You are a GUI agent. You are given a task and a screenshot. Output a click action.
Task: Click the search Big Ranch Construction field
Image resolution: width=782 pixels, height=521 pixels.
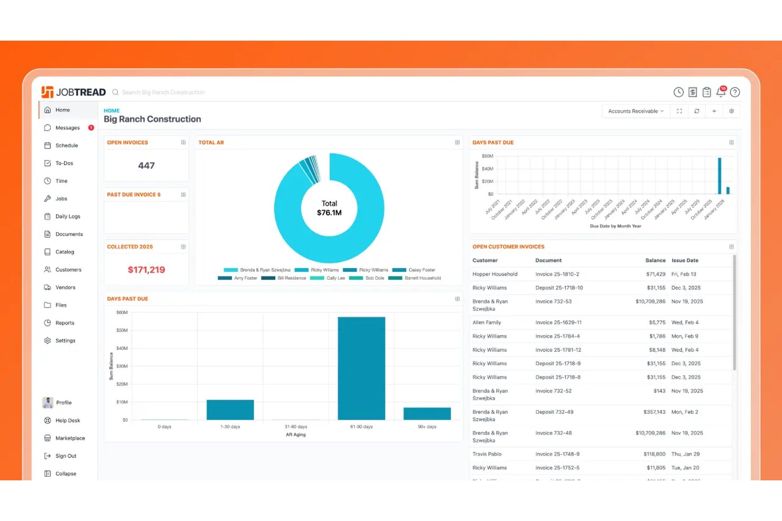click(x=163, y=92)
